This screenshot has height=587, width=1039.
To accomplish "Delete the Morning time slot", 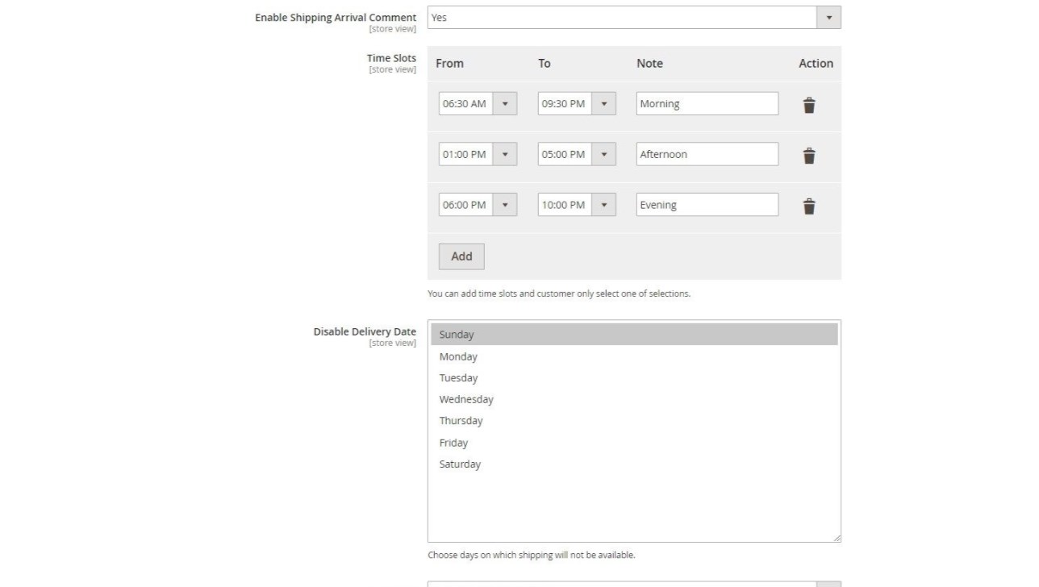I will tap(809, 105).
